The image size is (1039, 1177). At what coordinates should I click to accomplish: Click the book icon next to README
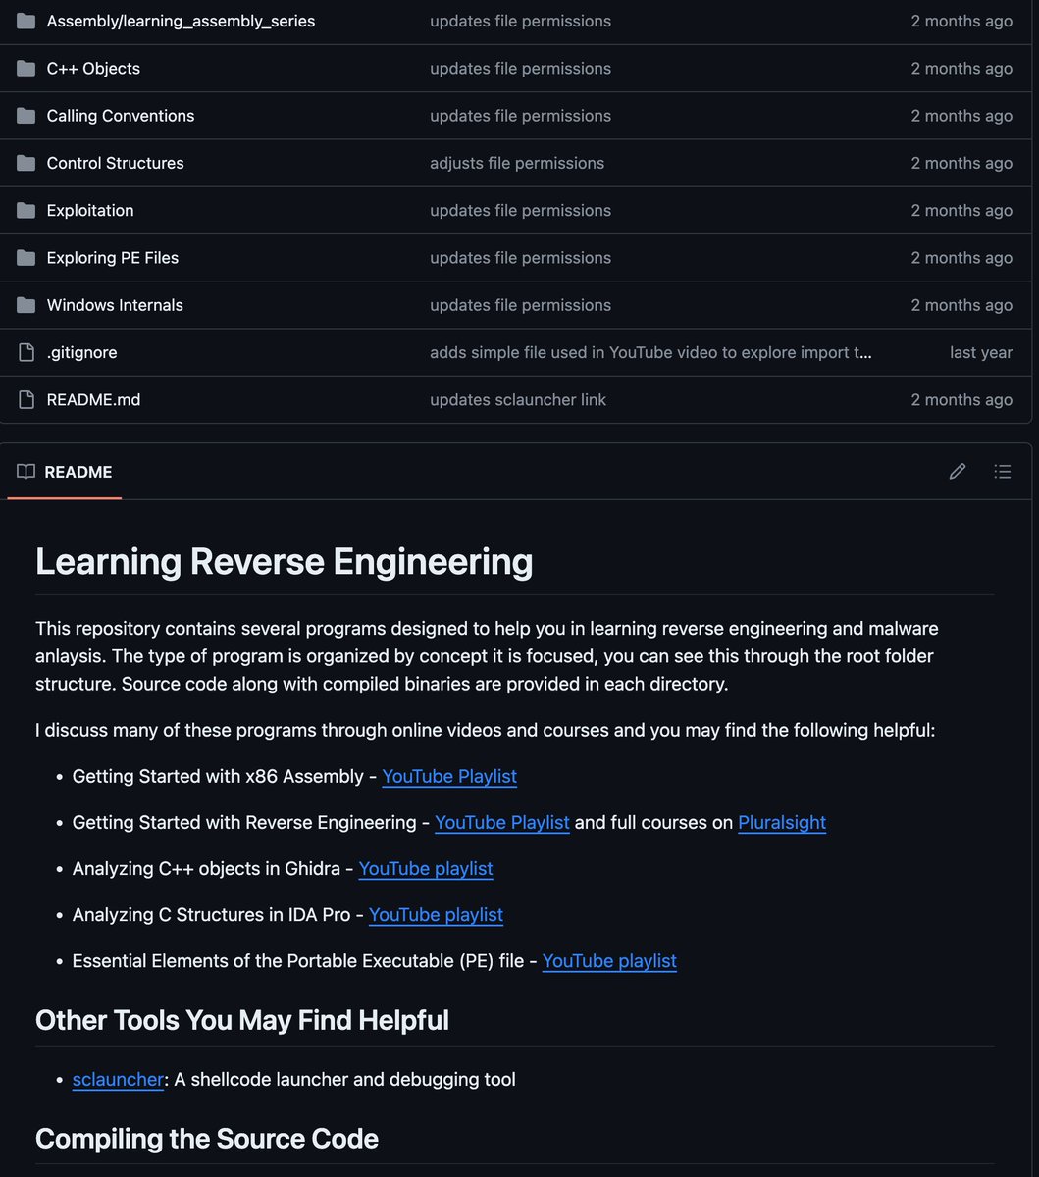[25, 471]
